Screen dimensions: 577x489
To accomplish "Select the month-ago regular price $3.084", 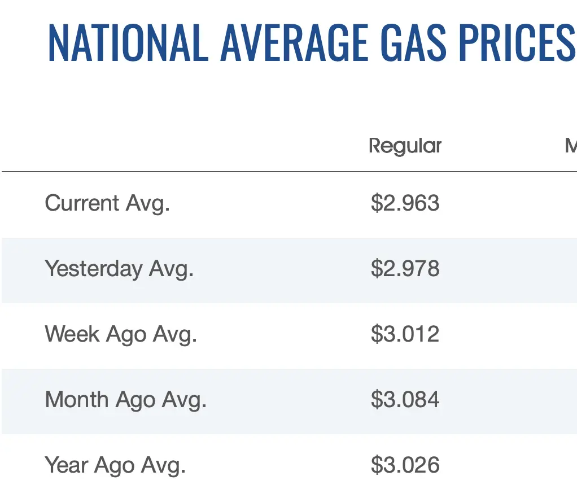I will (x=405, y=400).
